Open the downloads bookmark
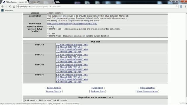187x105 pixels. [7, 10]
